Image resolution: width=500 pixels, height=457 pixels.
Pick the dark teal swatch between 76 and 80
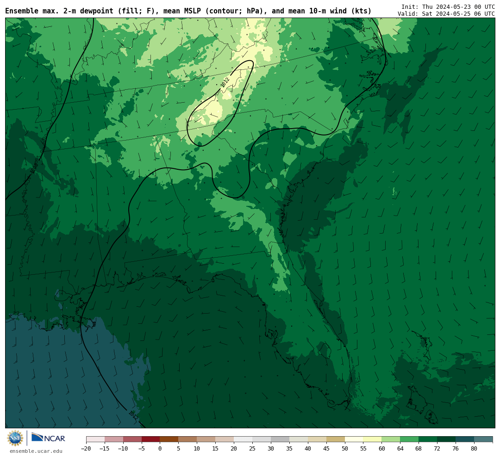point(465,439)
